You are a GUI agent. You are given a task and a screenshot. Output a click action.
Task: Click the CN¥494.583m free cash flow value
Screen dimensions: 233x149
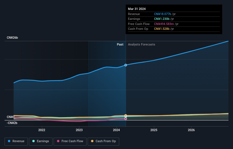(164, 24)
